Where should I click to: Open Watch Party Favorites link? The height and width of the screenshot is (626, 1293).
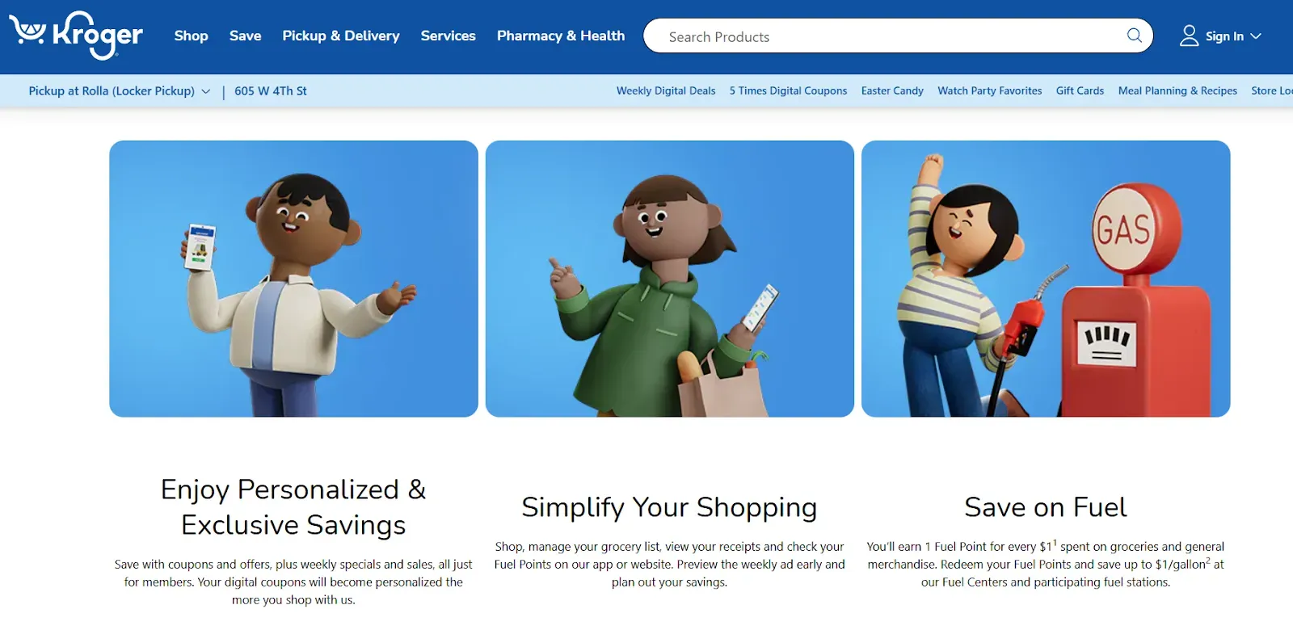pos(989,91)
